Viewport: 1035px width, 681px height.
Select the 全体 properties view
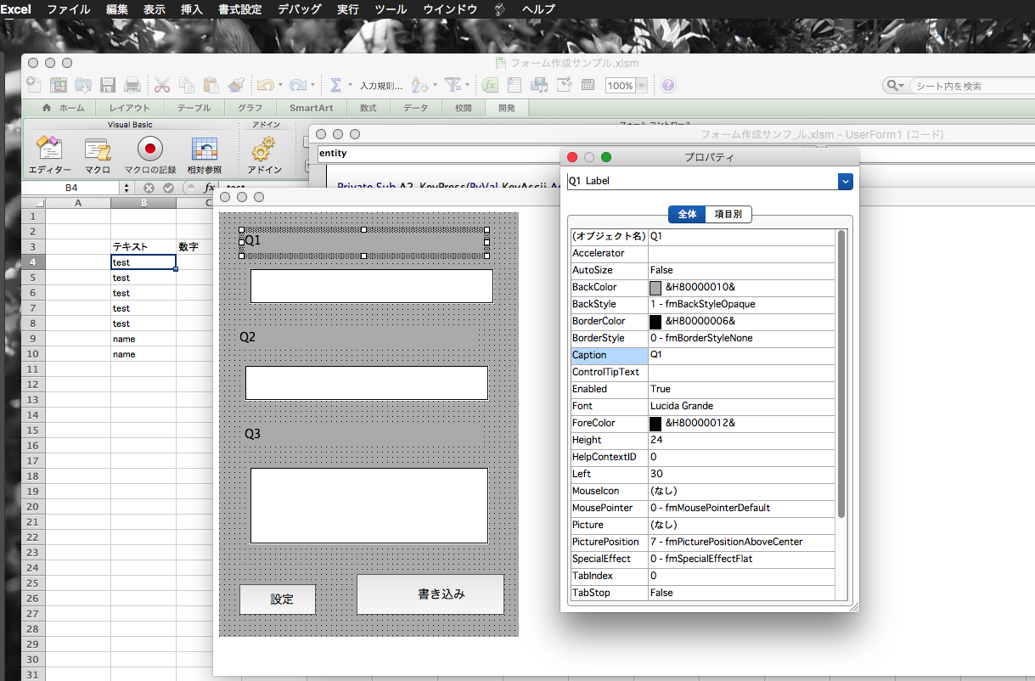[x=687, y=214]
